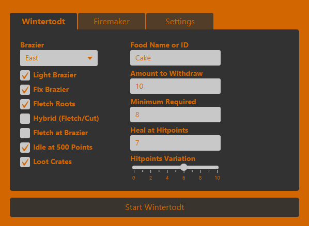Click the Food Name or ID field

click(x=175, y=58)
